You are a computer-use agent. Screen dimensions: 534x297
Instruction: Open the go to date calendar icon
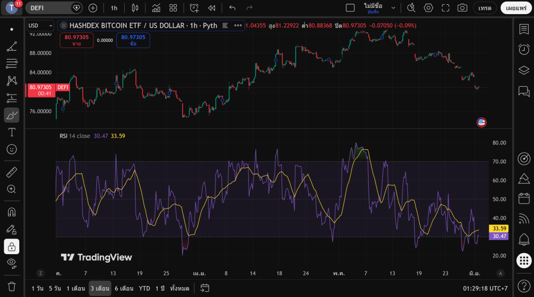(x=204, y=288)
